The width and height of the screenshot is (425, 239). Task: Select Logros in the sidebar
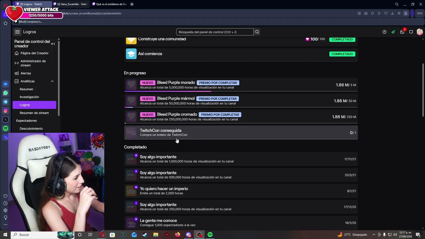35,105
